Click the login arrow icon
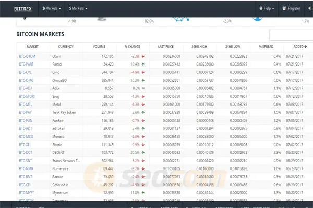 (x=309, y=8)
